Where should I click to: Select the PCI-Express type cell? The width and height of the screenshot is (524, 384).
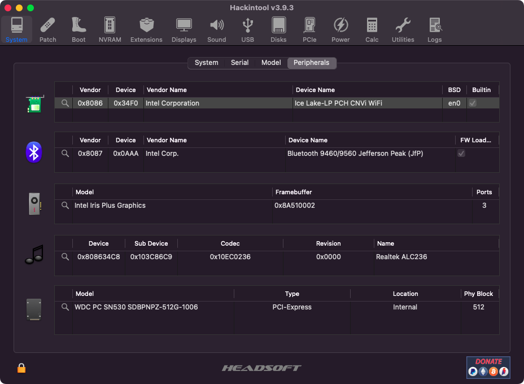coord(292,307)
